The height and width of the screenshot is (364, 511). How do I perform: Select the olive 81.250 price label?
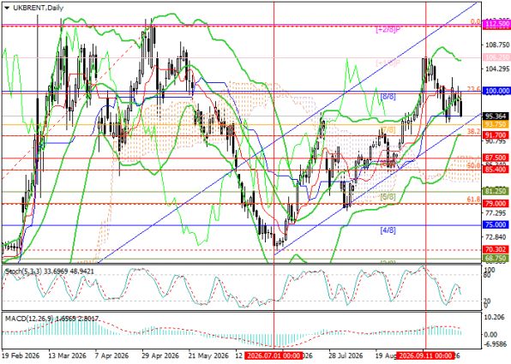[496, 191]
